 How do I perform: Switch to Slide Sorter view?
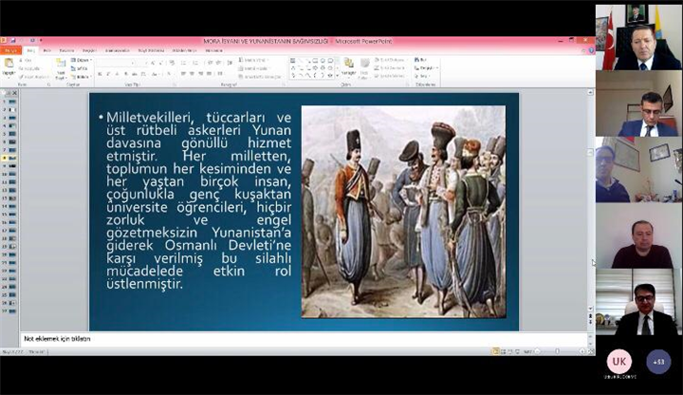tap(503, 351)
